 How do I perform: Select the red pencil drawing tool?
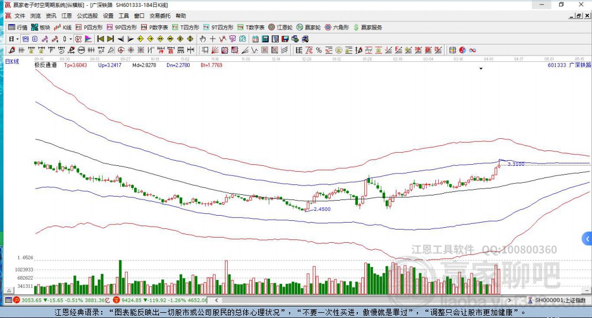pyautogui.click(x=12, y=50)
